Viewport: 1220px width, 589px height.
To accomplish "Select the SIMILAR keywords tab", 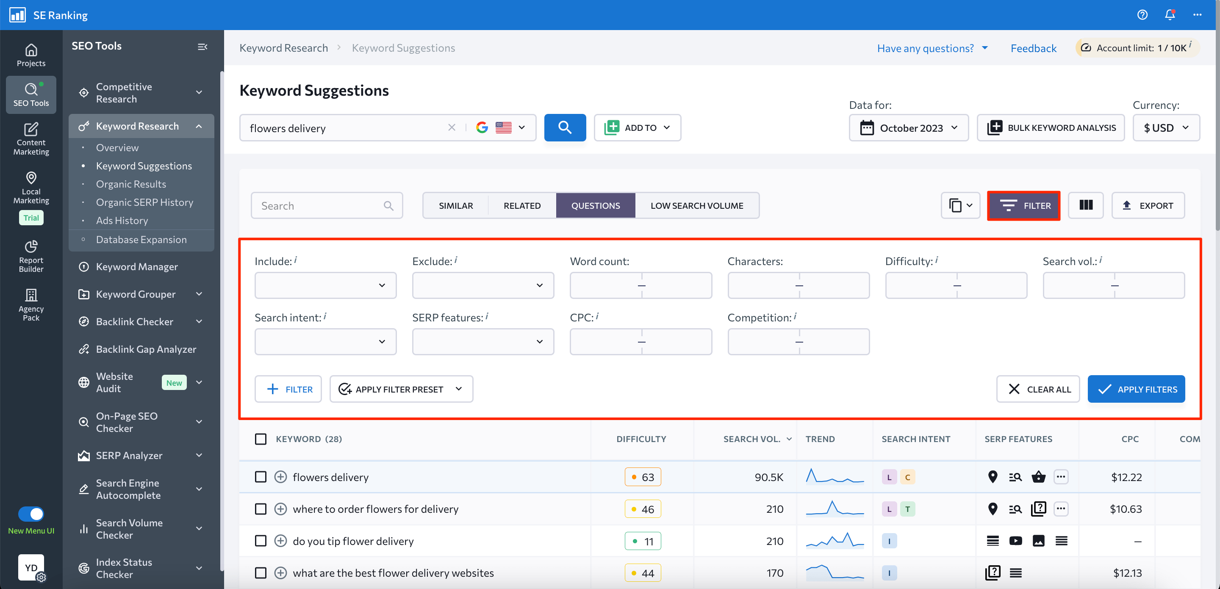I will (455, 205).
